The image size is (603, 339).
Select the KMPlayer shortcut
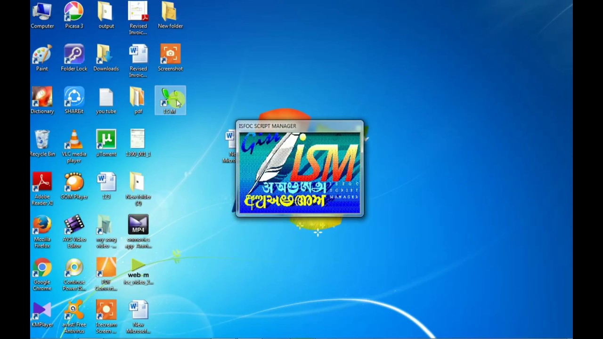(x=42, y=314)
